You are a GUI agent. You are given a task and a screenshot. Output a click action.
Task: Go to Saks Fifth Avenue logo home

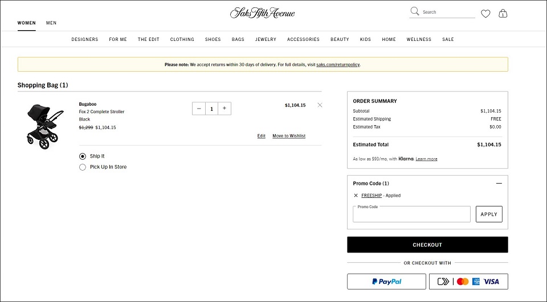(x=262, y=13)
